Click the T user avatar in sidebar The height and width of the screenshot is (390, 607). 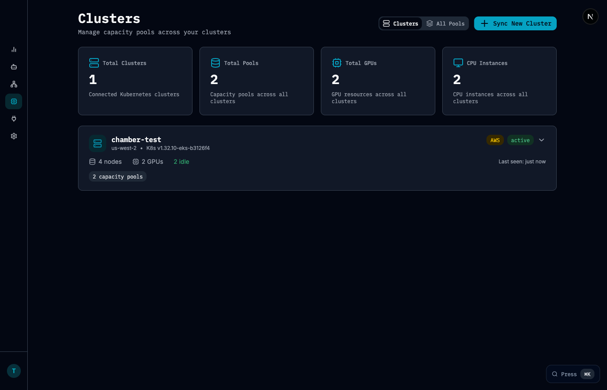tap(14, 371)
